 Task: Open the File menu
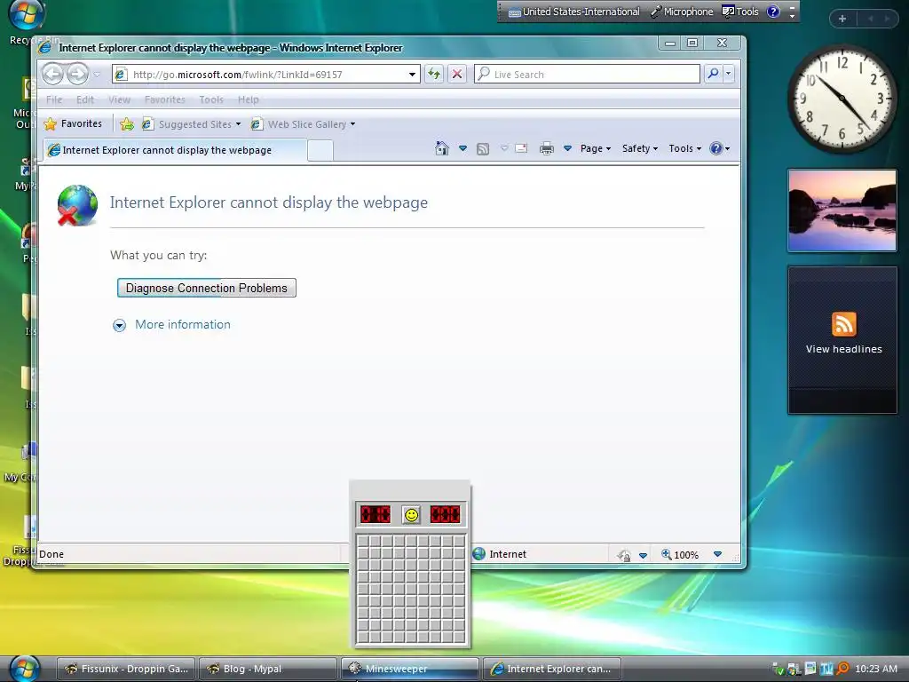54,99
